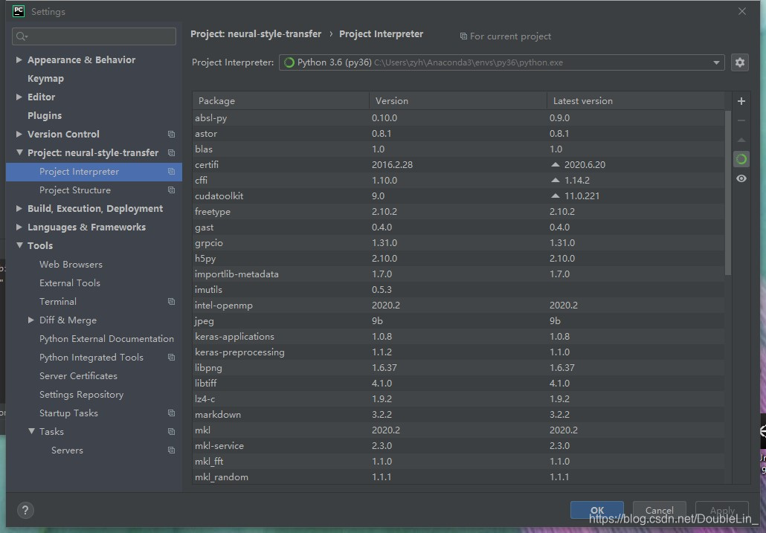Click the PyCharm logo in title bar
Screen dimensions: 766x533
[x=19, y=11]
